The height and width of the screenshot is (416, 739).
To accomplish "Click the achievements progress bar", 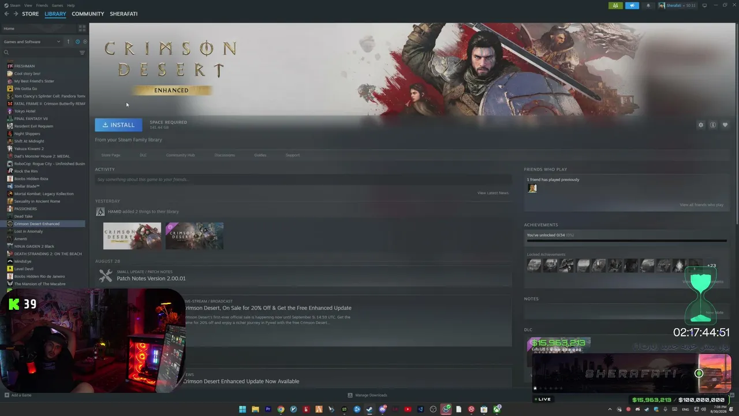I will 626,241.
